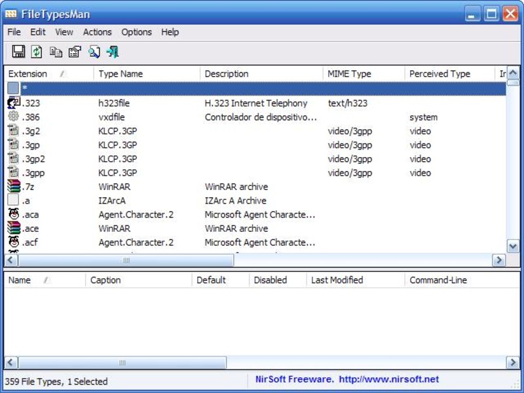Click the Last Modified column header
The width and height of the screenshot is (524, 393).
[337, 280]
